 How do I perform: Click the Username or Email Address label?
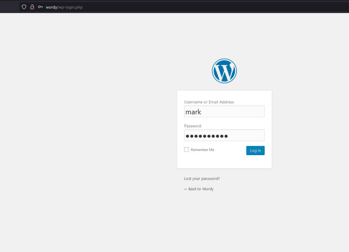pos(209,102)
